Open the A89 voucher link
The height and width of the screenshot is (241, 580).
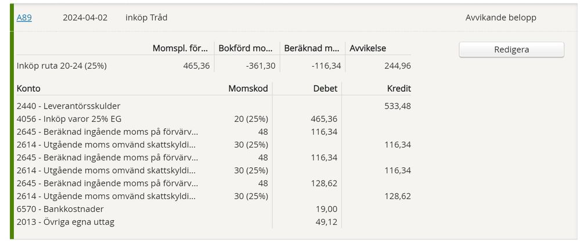24,17
